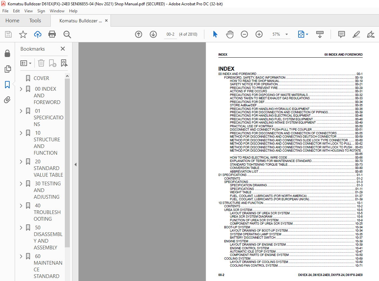Find the current bookmark icon
The height and width of the screenshot is (281, 379).
pyautogui.click(x=64, y=63)
